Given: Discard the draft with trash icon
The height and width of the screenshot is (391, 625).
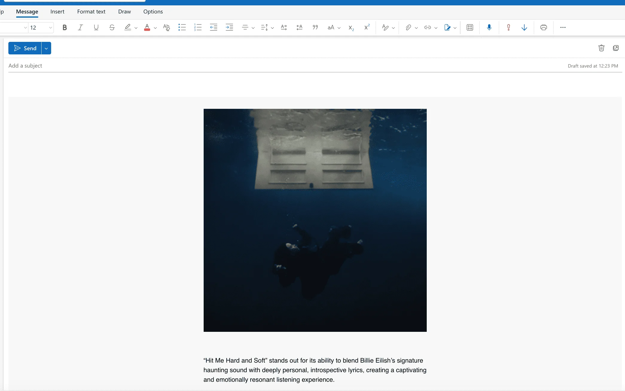Looking at the screenshot, I should tap(601, 48).
